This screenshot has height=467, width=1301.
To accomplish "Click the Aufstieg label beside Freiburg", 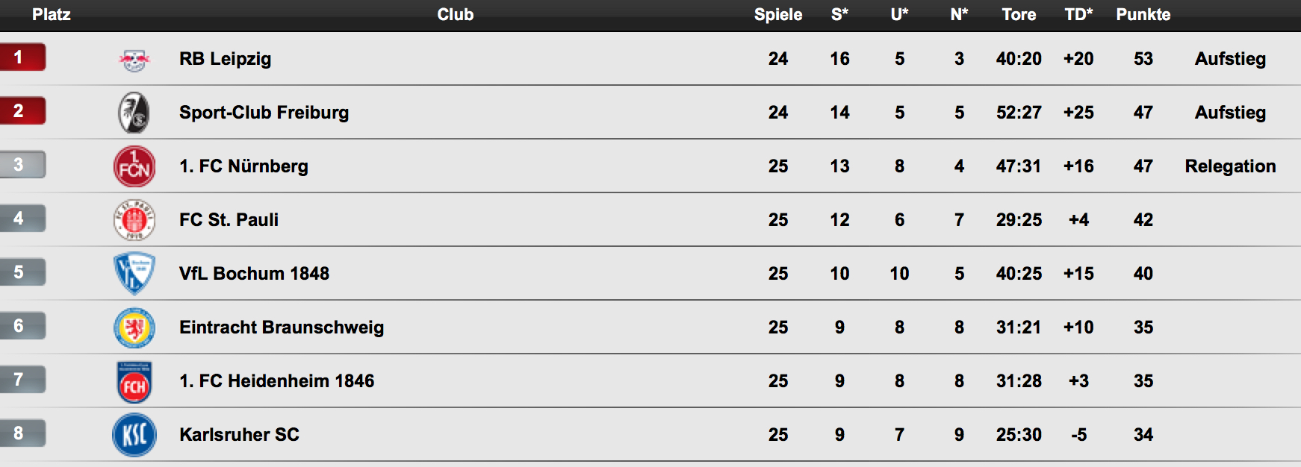I will tap(1230, 113).
